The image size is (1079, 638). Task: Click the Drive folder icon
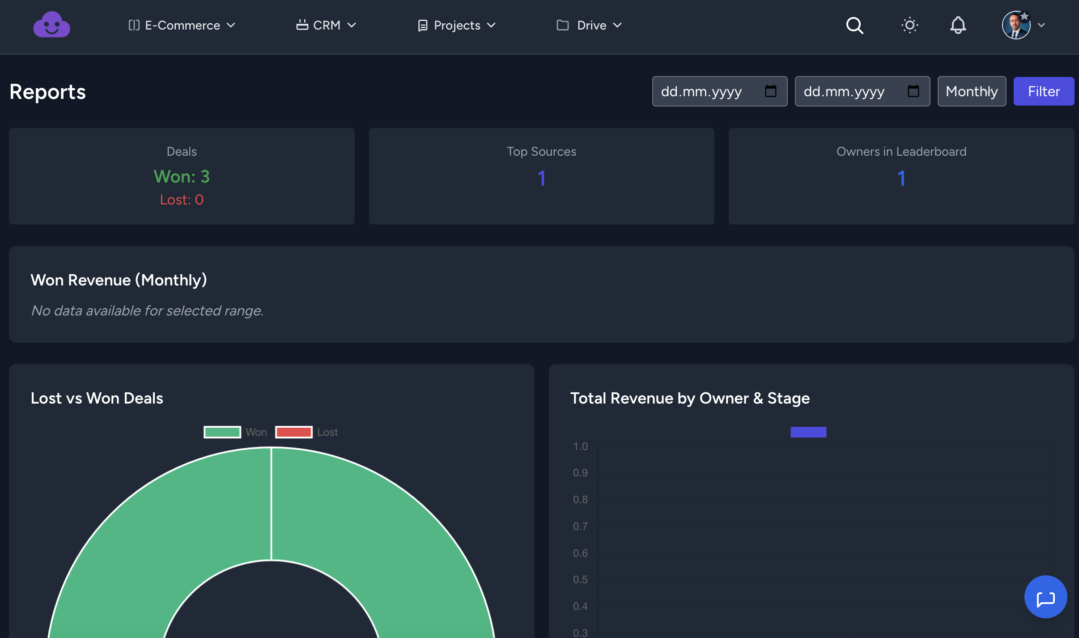(x=562, y=26)
